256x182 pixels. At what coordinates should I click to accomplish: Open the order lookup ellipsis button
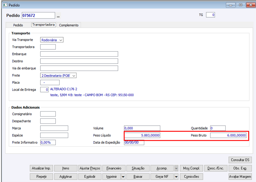pos(58,16)
